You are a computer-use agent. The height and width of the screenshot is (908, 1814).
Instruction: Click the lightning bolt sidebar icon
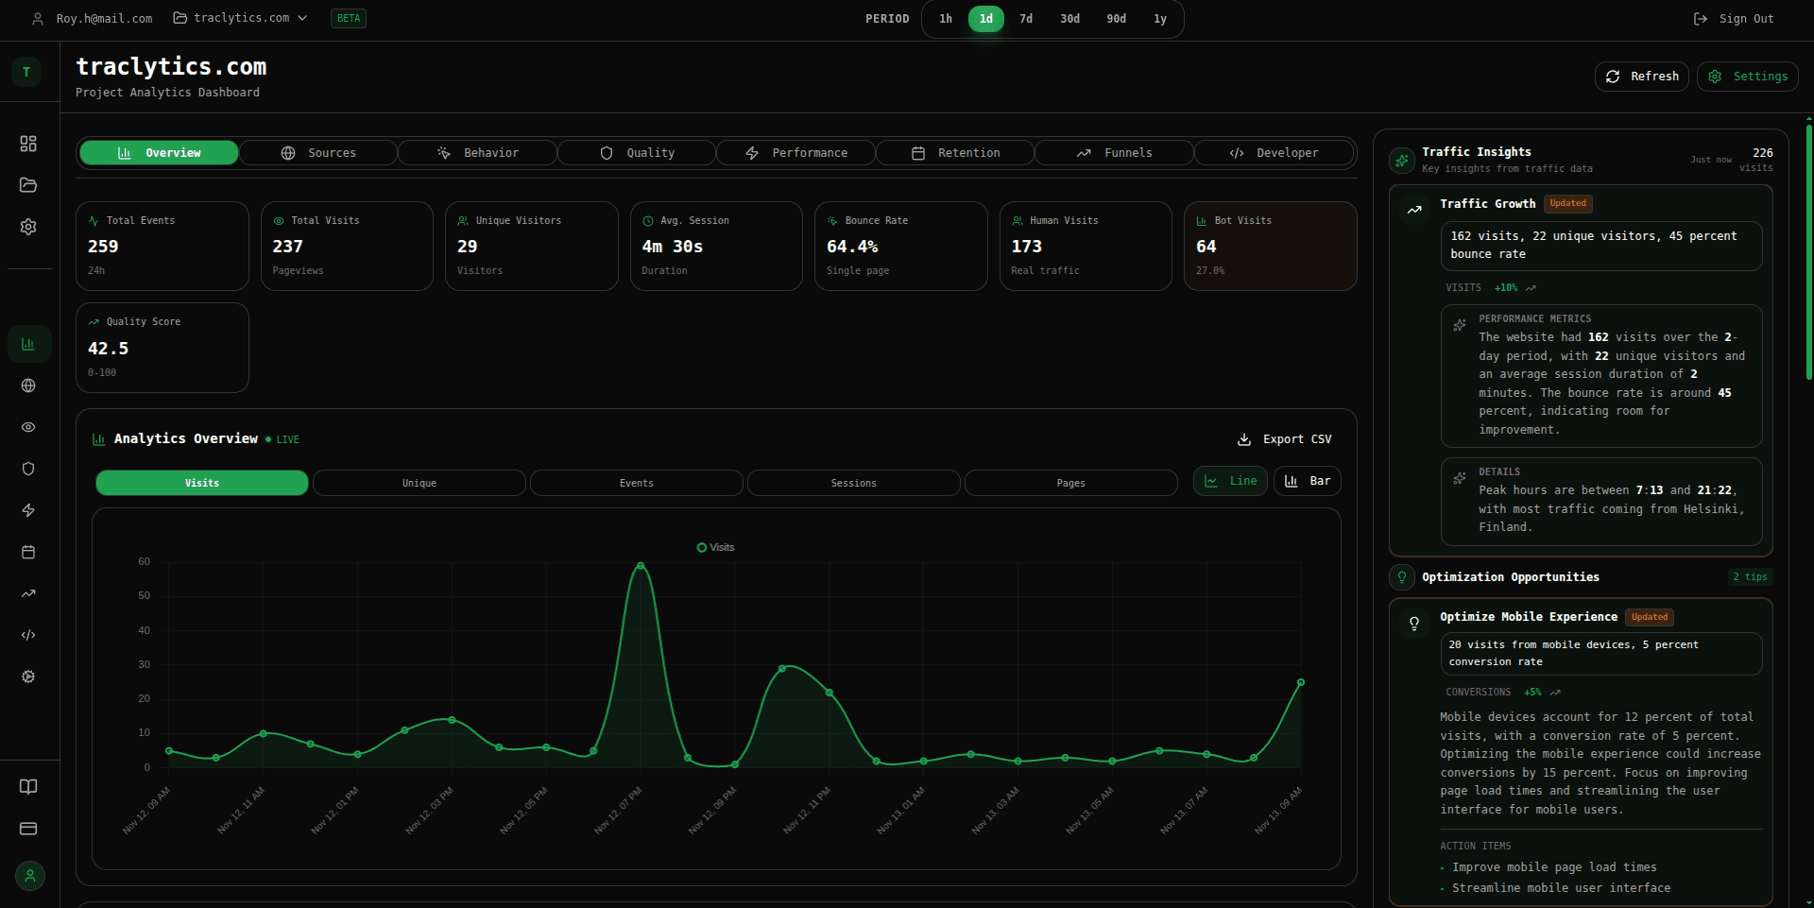[x=28, y=510]
